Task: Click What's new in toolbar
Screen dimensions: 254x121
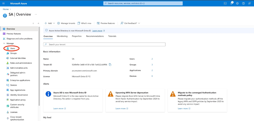Action: pos(84,23)
